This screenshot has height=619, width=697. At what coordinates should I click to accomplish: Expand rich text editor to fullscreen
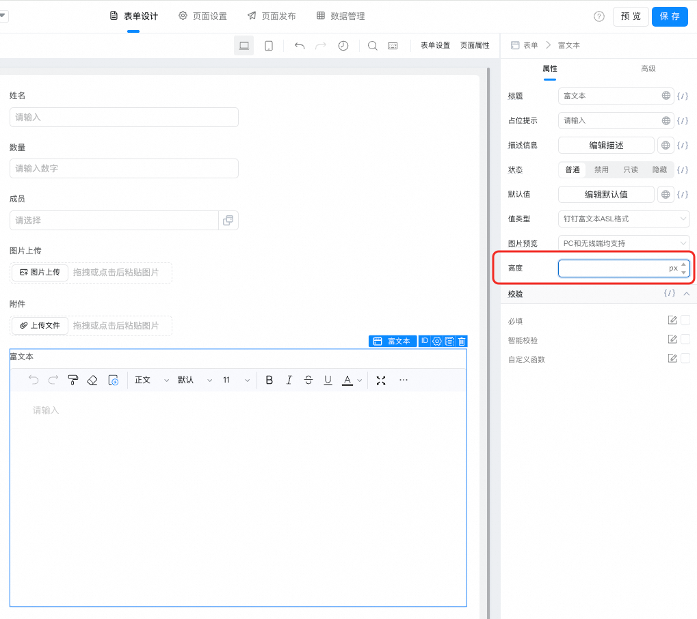(381, 381)
